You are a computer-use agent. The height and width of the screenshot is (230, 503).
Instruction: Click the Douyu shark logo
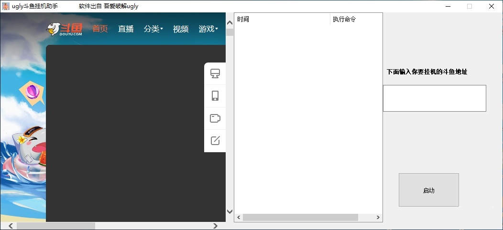point(64,29)
